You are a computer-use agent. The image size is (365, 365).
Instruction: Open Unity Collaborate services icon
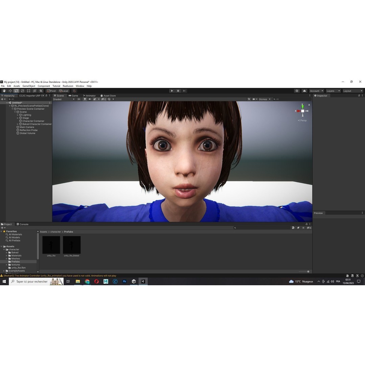pos(297,91)
